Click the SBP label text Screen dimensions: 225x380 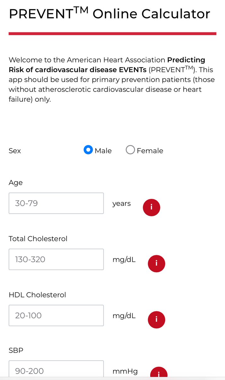(x=16, y=351)
